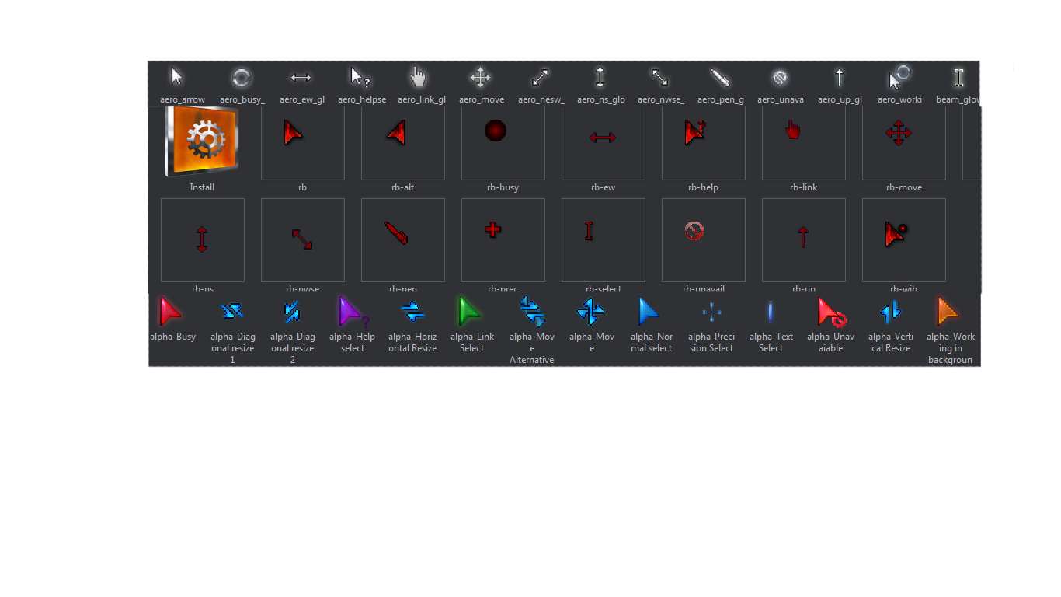This screenshot has height=597, width=1061.
Task: Select the aero_unava unavailable cursor icon
Action: coord(780,77)
